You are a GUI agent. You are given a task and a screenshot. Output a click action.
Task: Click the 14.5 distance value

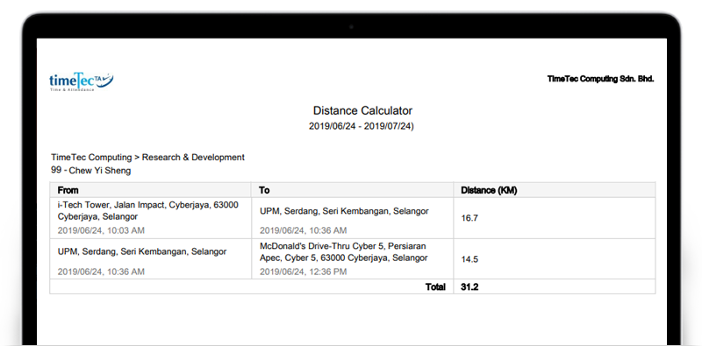click(469, 259)
